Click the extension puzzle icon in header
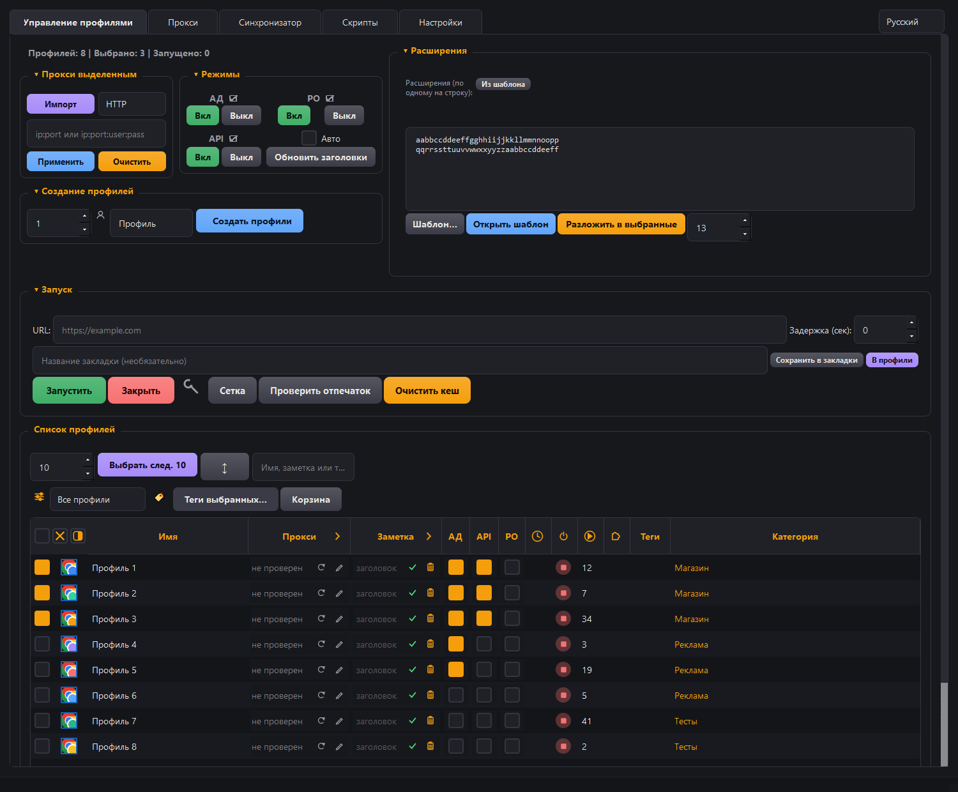This screenshot has height=792, width=958. [616, 537]
